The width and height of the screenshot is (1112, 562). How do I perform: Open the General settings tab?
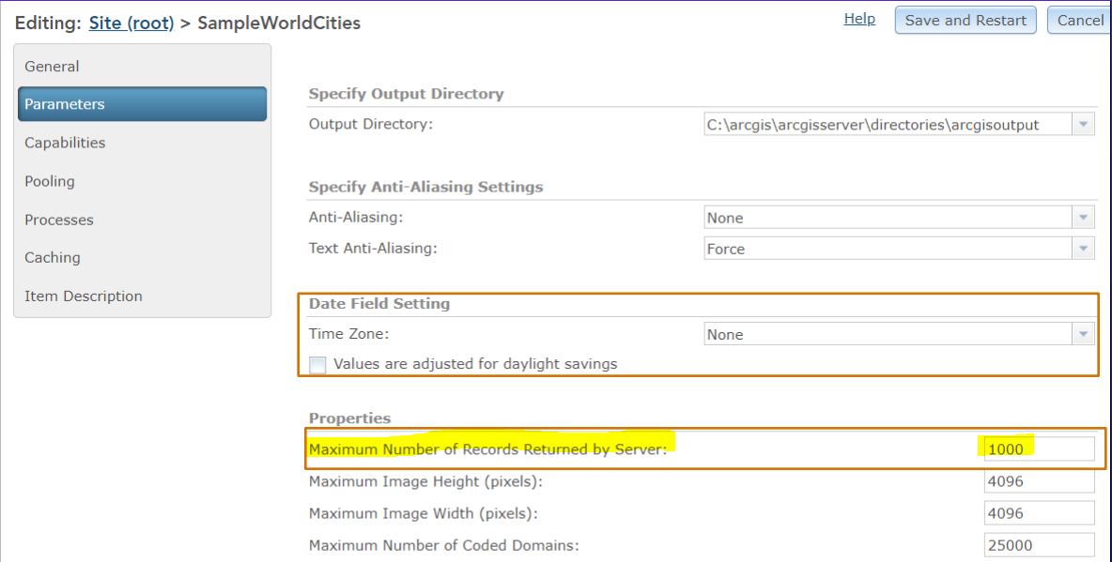(53, 67)
